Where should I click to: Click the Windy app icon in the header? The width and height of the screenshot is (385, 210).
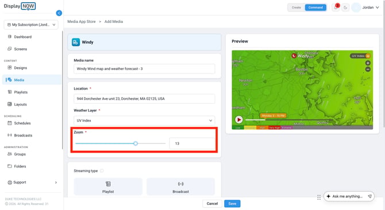click(x=76, y=42)
